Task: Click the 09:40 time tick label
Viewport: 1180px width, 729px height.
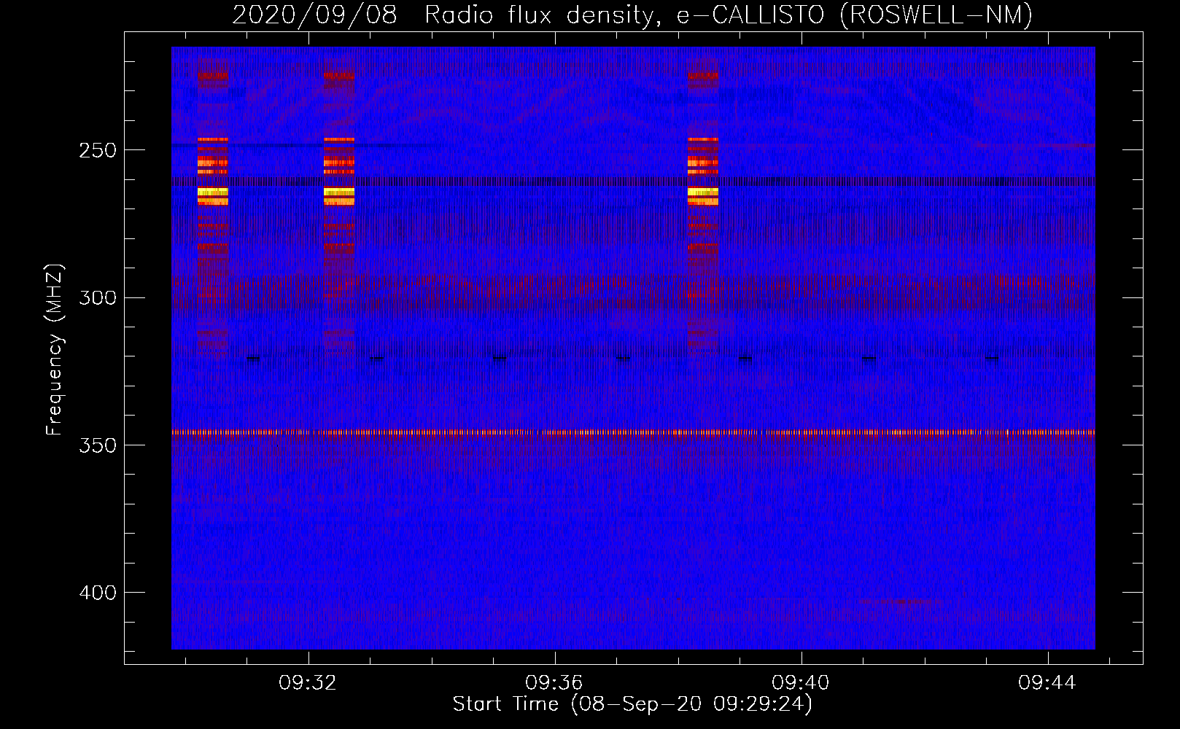Action: pyautogui.click(x=801, y=682)
